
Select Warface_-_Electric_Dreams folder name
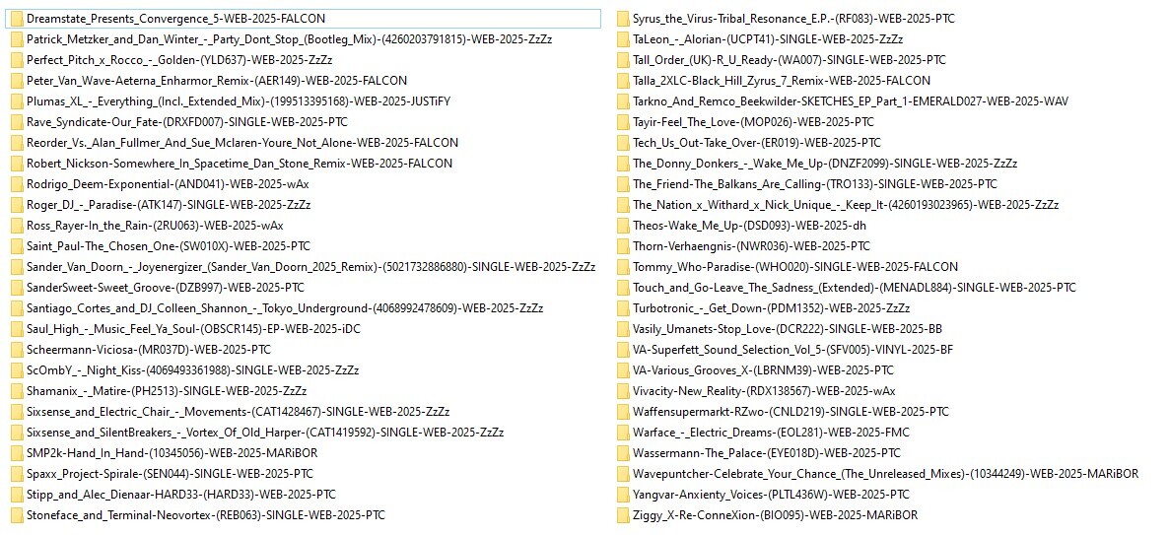[x=771, y=433]
